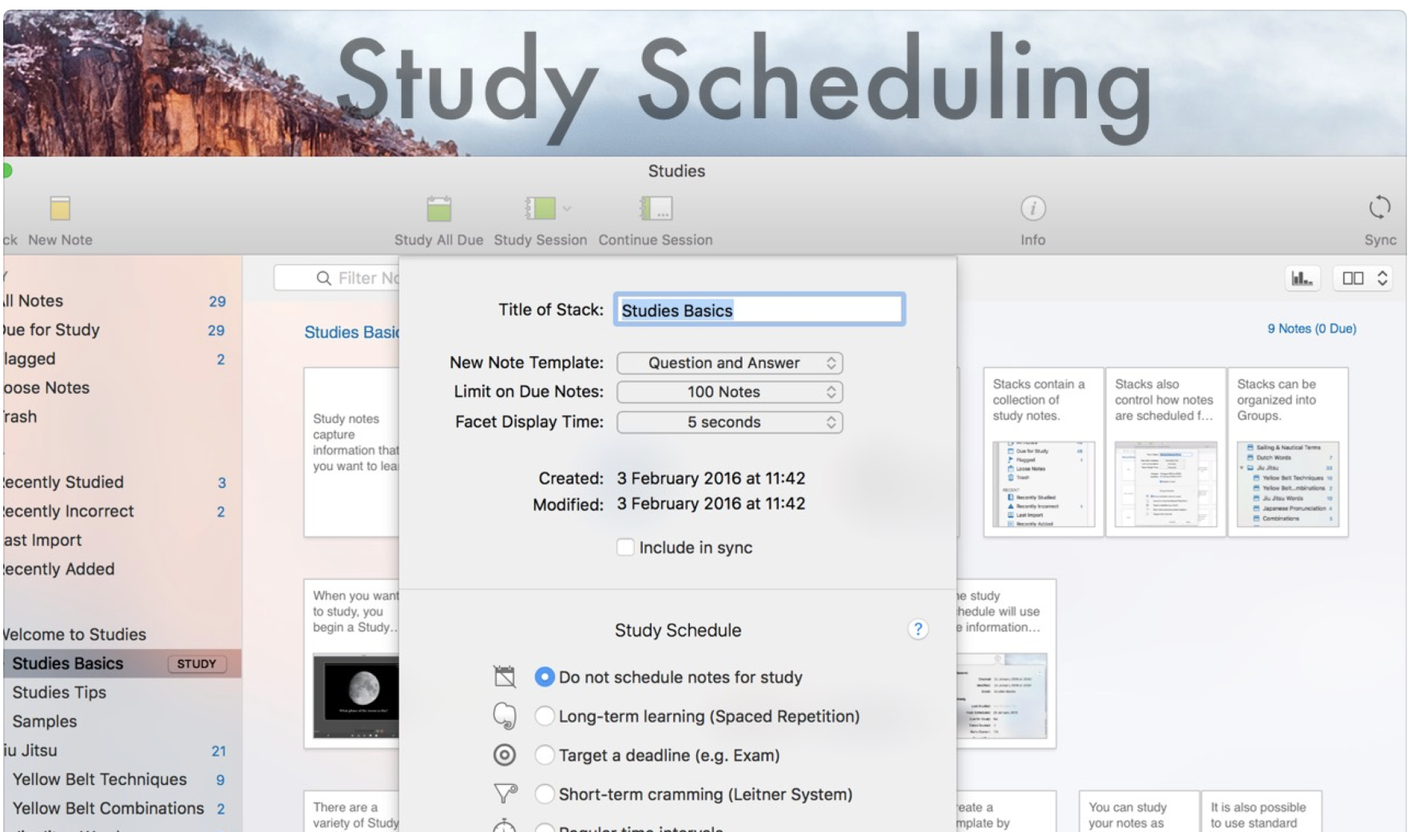Click the New Note toolbar icon

tap(60, 208)
